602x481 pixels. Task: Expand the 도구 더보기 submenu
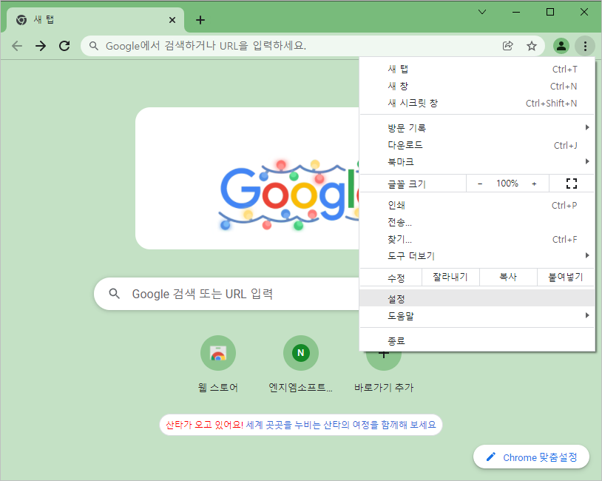coord(477,256)
